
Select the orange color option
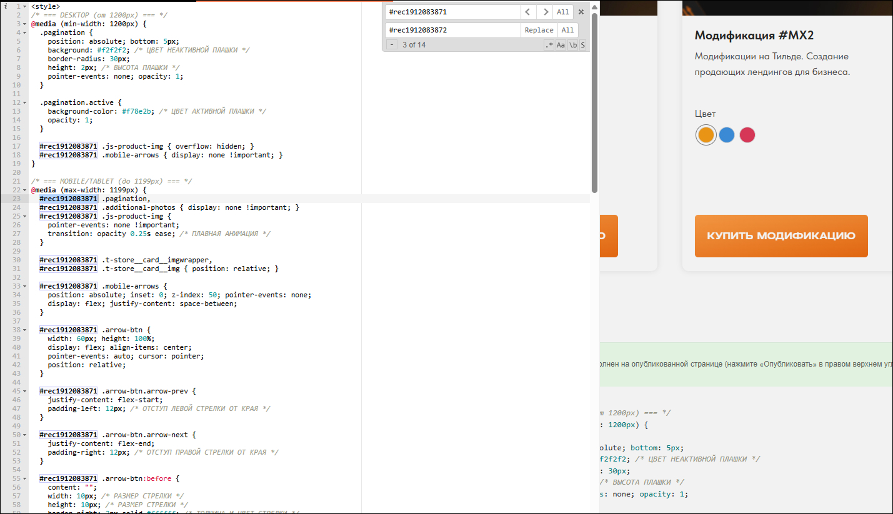[706, 135]
